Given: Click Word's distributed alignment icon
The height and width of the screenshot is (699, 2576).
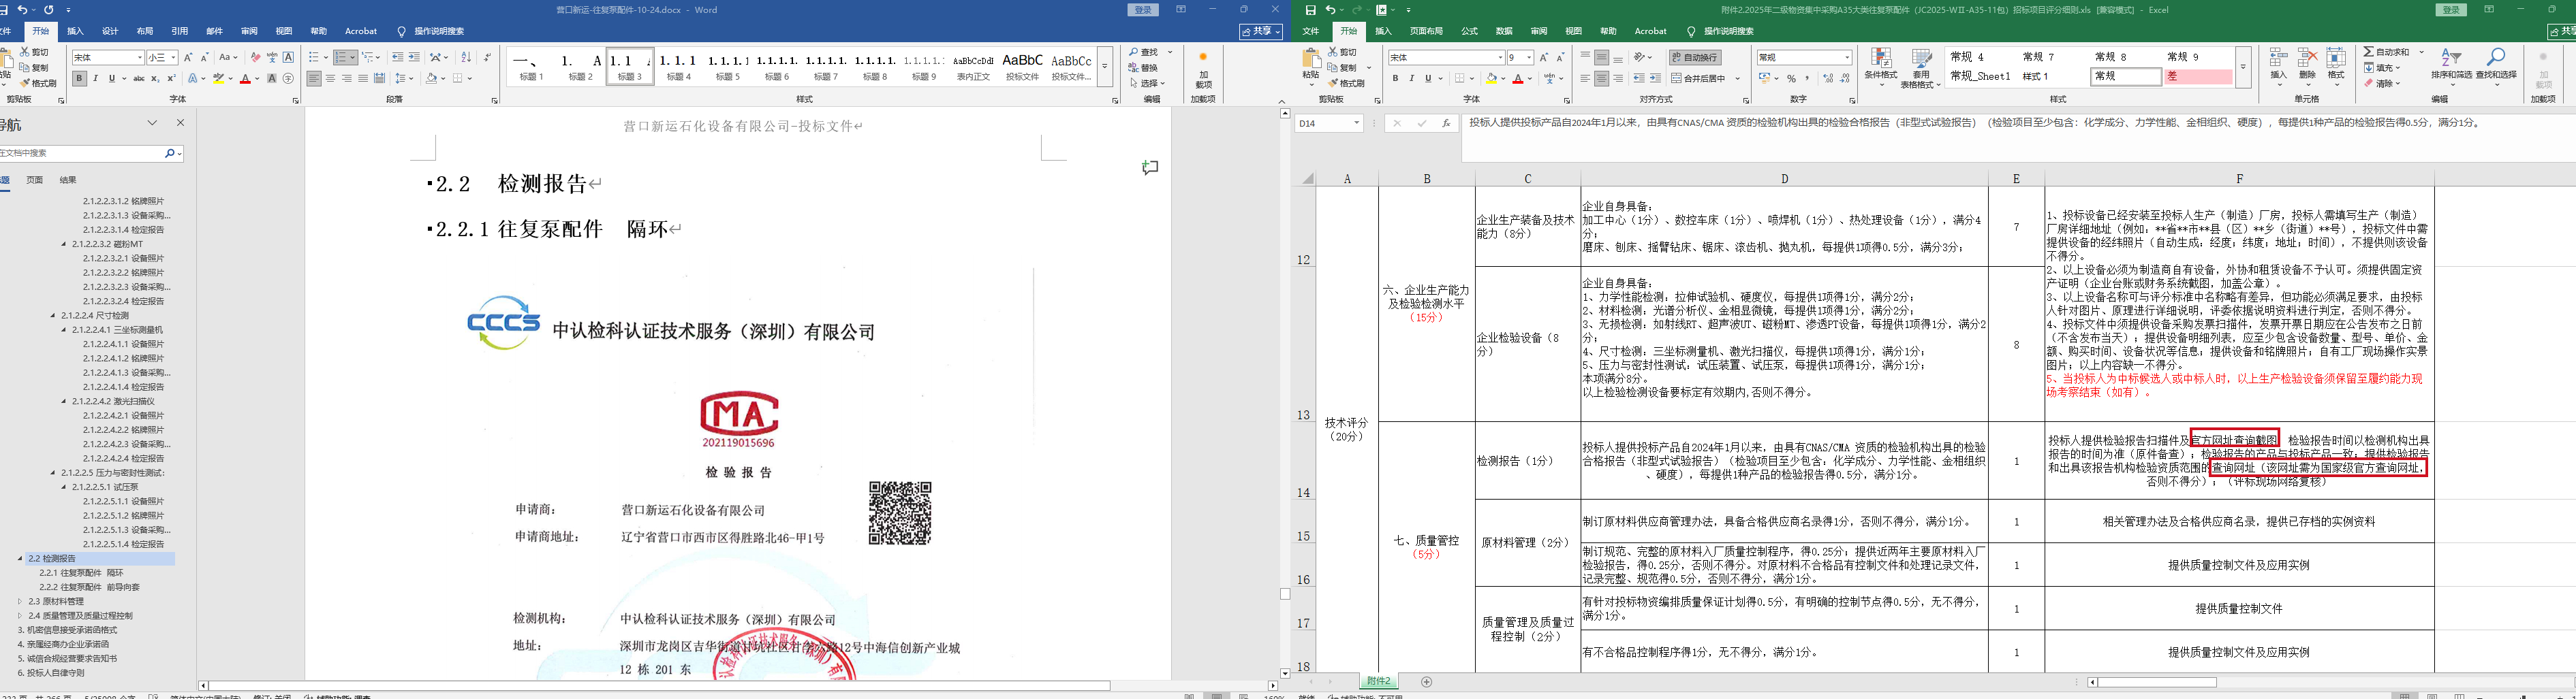Looking at the screenshot, I should pos(379,78).
